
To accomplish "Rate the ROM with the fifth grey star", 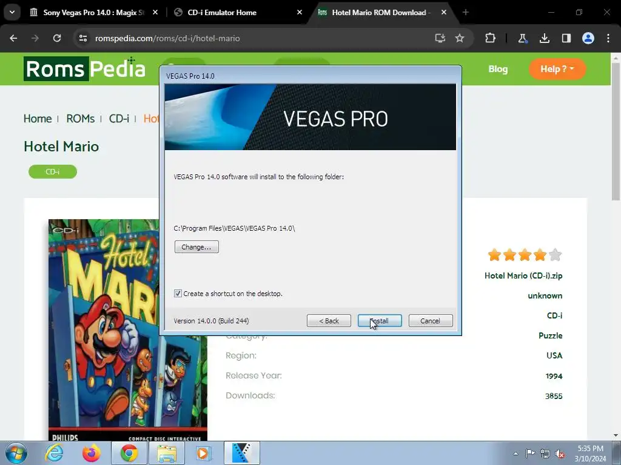I will [556, 255].
